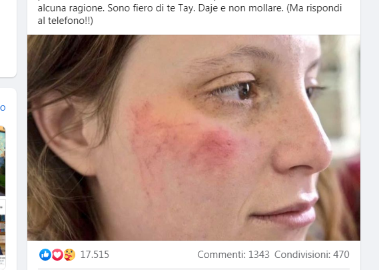Click the small label between the left sidebar thumbnails
Viewport: 379px width, 270px height.
[x=2, y=207]
